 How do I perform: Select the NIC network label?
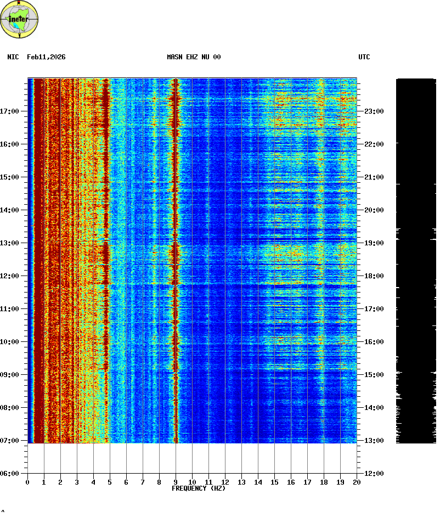pyautogui.click(x=13, y=57)
